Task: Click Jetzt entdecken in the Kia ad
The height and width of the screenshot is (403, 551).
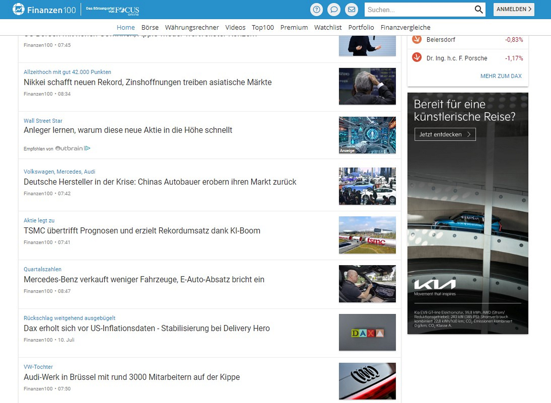Action: coord(445,134)
